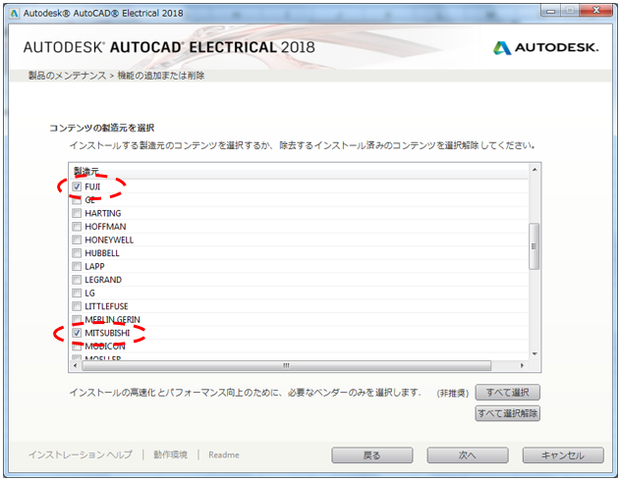The image size is (620, 481).
Task: Tick the HOFFMAN checkbox
Action: [x=77, y=227]
